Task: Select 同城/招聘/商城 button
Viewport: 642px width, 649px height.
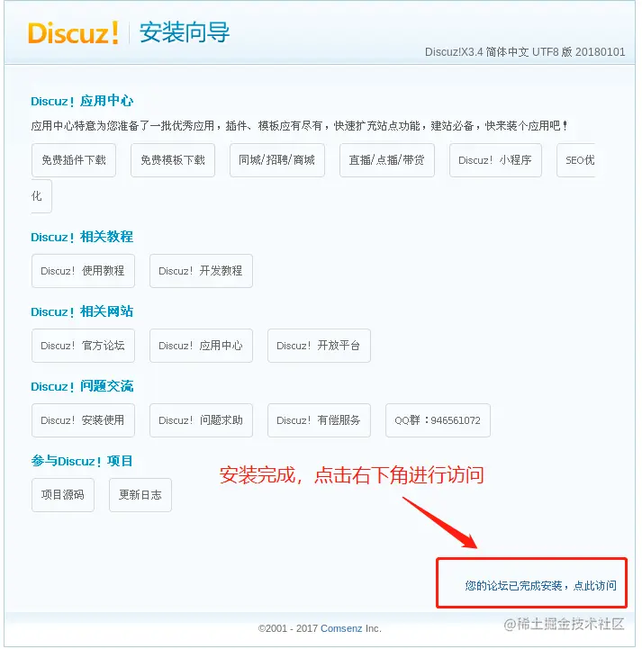Action: pyautogui.click(x=277, y=160)
